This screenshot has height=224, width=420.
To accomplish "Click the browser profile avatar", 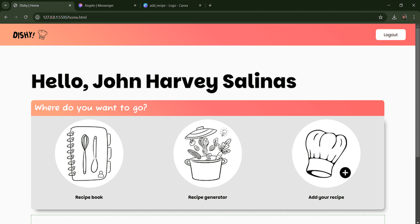I will [404, 17].
